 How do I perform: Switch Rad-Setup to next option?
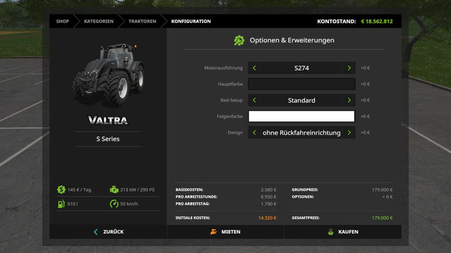pos(349,101)
